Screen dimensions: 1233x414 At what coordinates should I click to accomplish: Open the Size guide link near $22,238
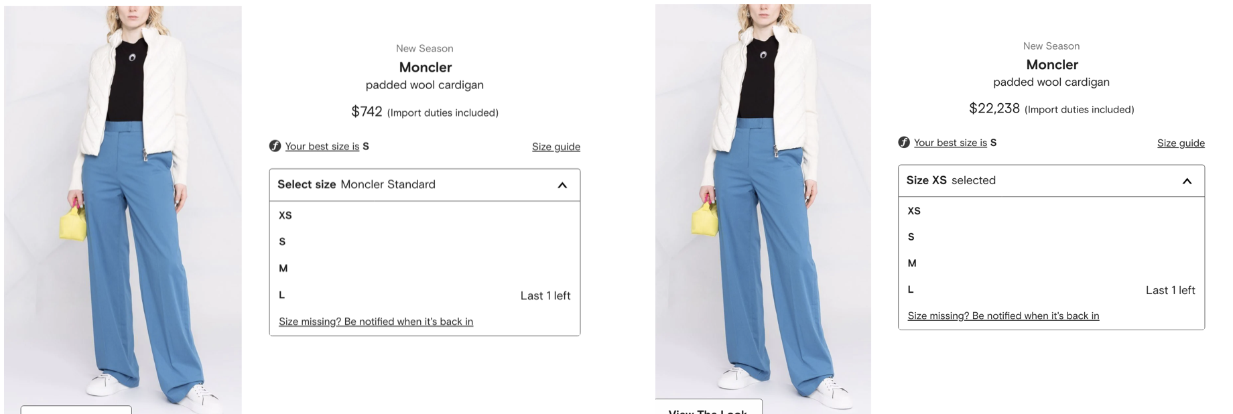click(x=1181, y=143)
